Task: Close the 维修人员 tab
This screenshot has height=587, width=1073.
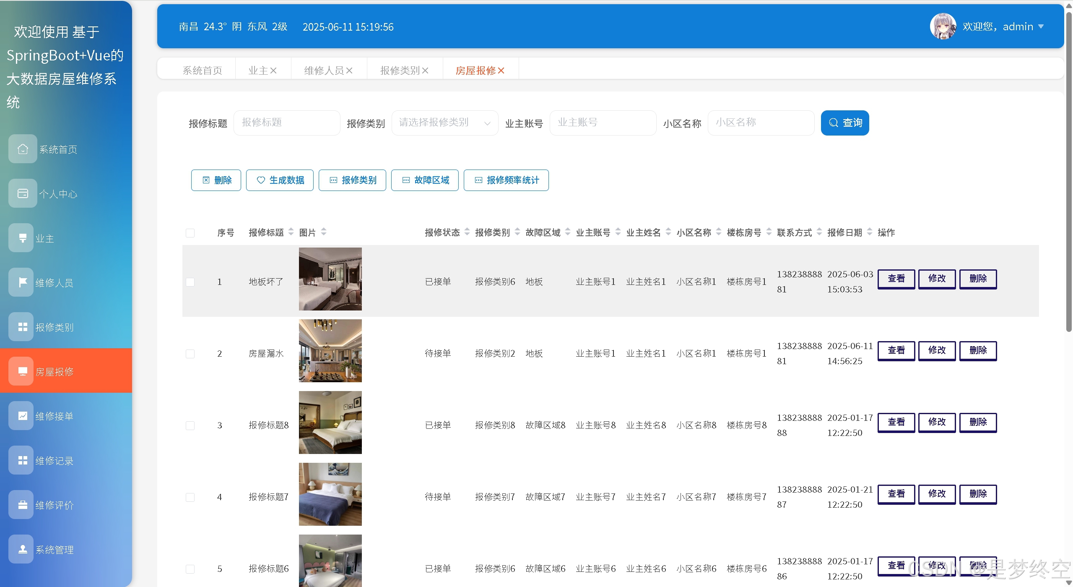Action: pos(349,70)
